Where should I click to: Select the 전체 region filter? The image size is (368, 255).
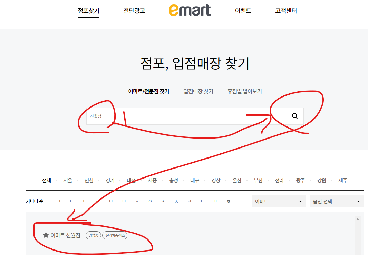click(x=47, y=180)
